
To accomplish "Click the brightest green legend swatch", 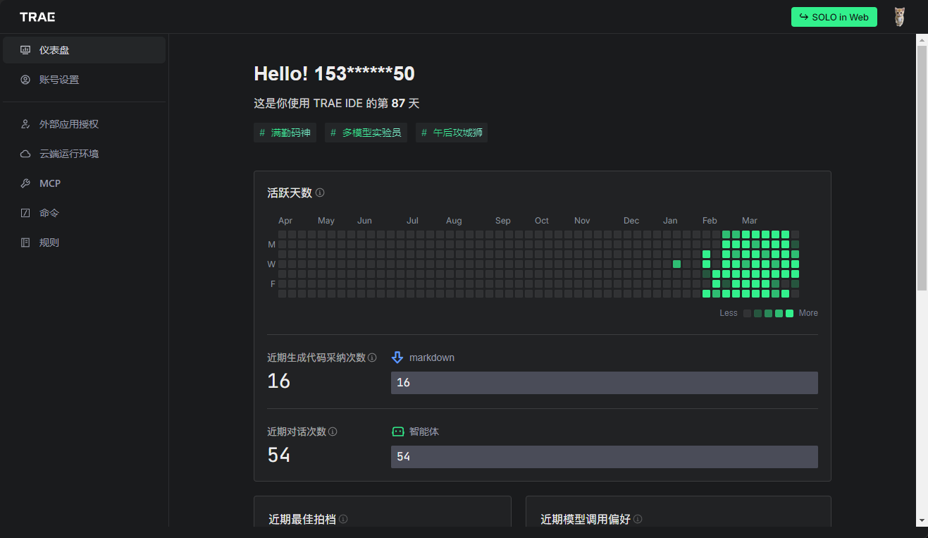I will coord(789,313).
